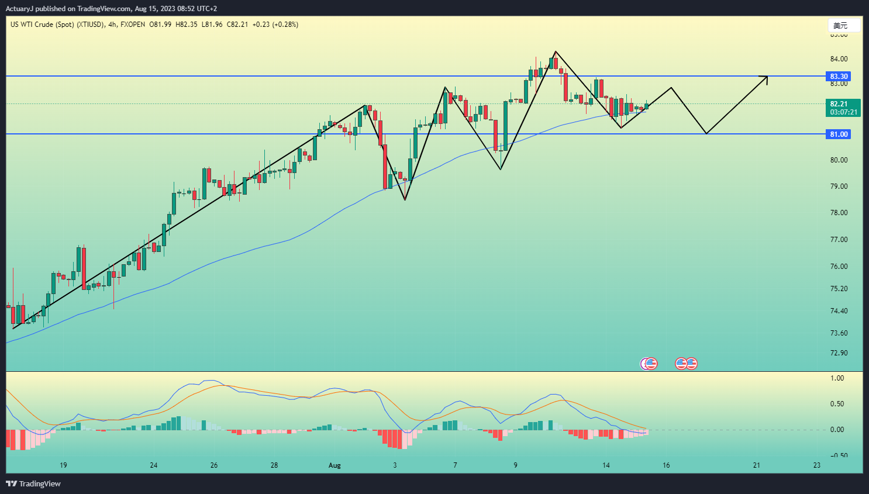
Task: Click the FXOPEN source label
Action: point(133,25)
